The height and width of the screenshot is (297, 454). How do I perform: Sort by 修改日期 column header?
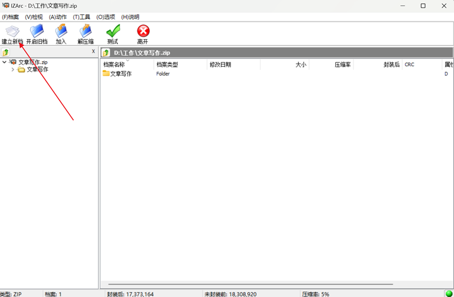[x=234, y=65]
